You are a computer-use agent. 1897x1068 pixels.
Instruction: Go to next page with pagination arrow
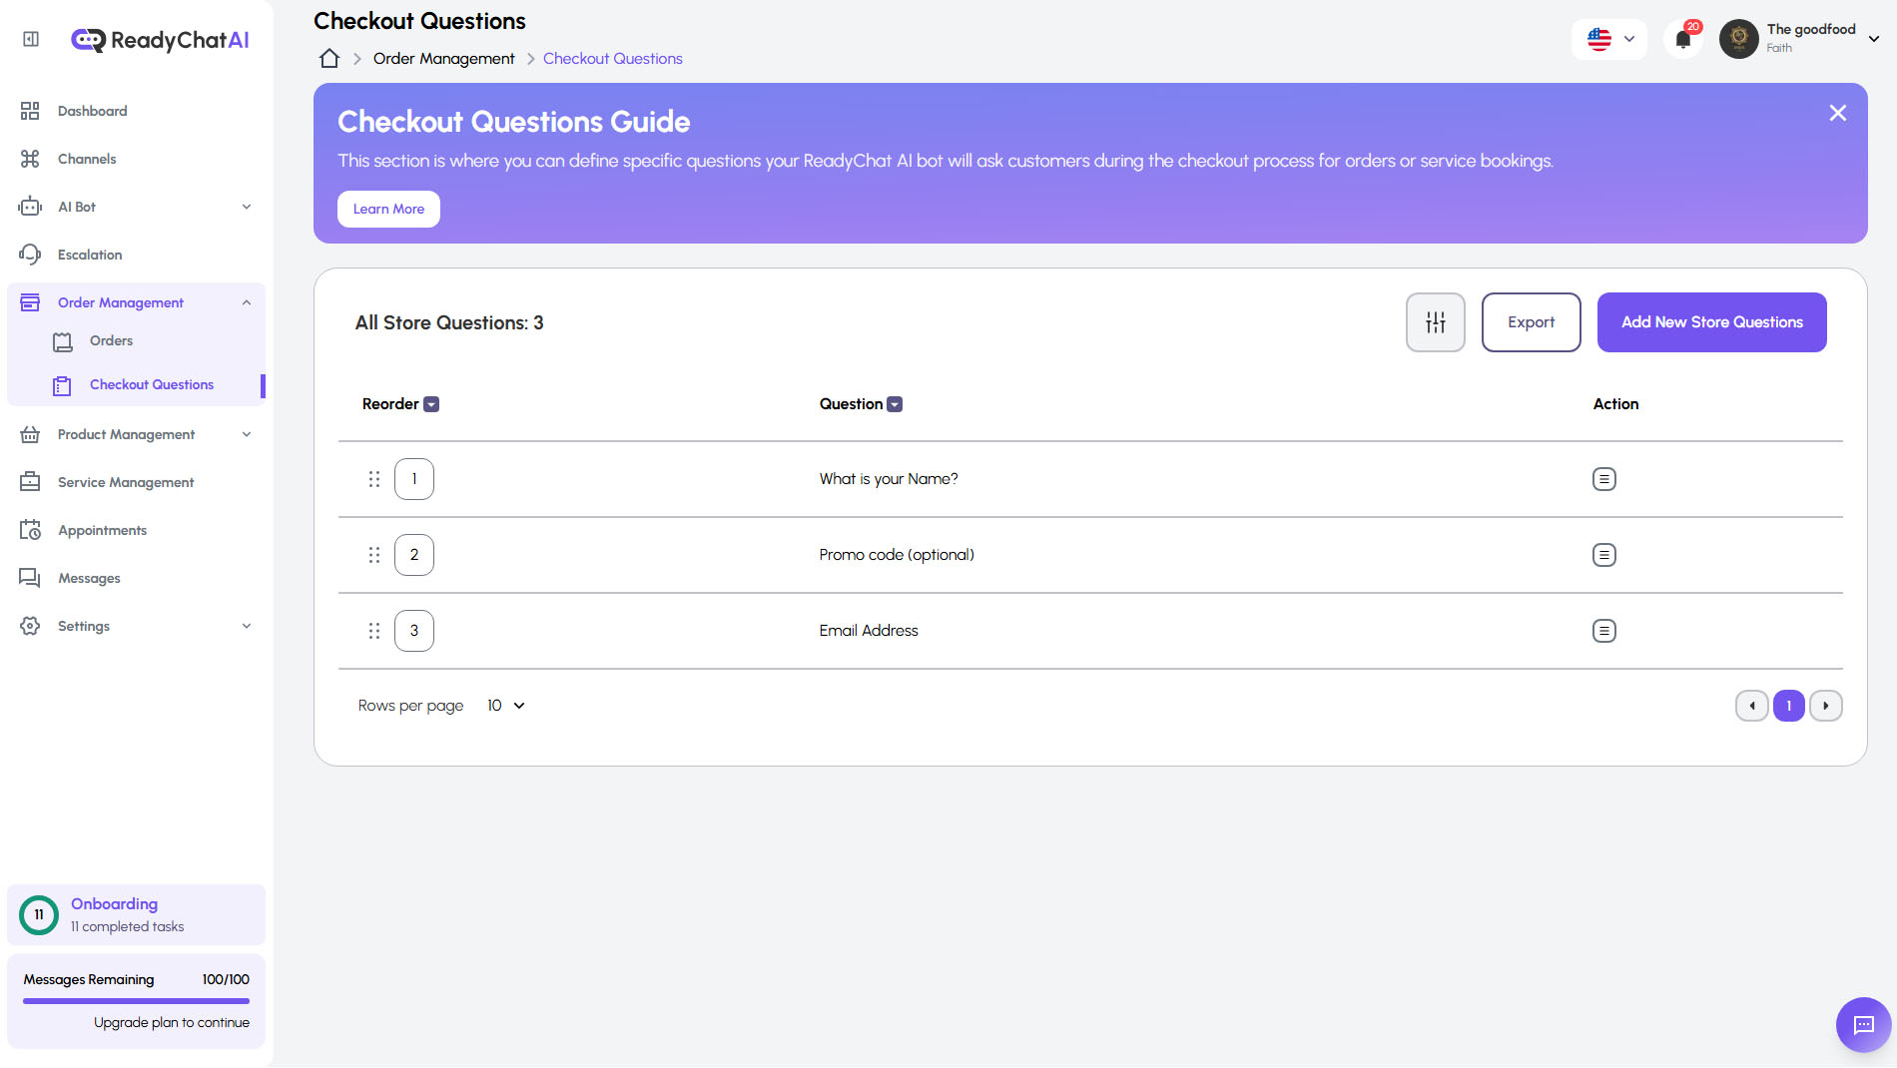coord(1825,706)
